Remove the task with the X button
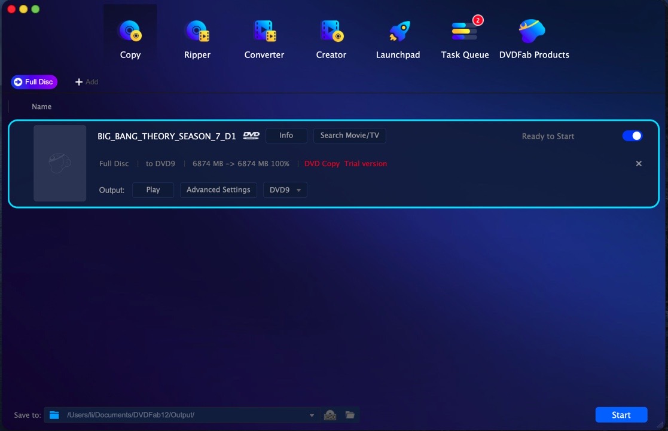Image resolution: width=668 pixels, height=431 pixels. coord(639,164)
